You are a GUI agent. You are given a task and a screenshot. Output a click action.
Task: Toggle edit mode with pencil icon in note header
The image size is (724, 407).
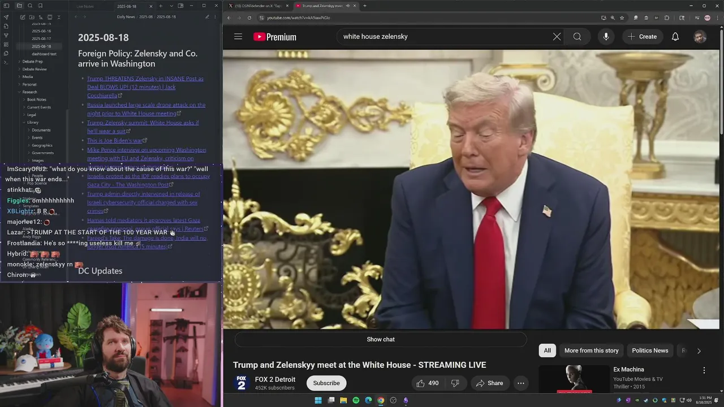click(207, 17)
